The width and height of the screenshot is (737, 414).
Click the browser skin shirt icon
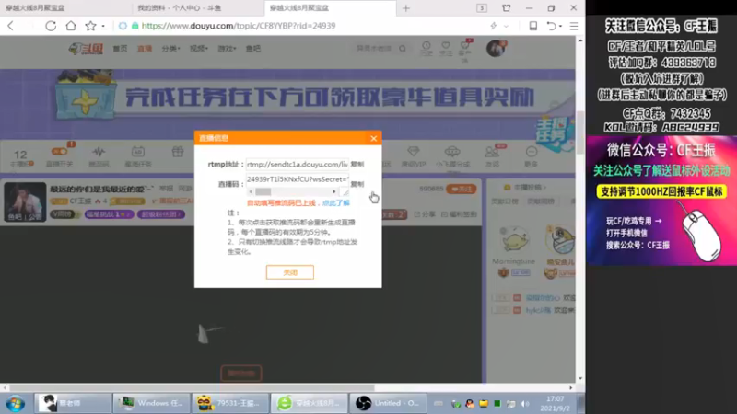(506, 8)
